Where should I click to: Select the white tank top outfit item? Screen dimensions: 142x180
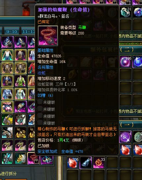click(8, 55)
